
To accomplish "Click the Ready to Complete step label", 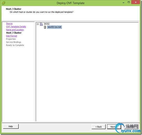I will click(x=15, y=45).
